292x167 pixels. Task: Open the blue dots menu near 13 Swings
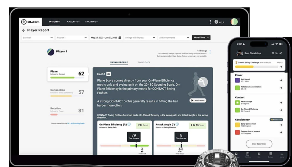coord(210,52)
